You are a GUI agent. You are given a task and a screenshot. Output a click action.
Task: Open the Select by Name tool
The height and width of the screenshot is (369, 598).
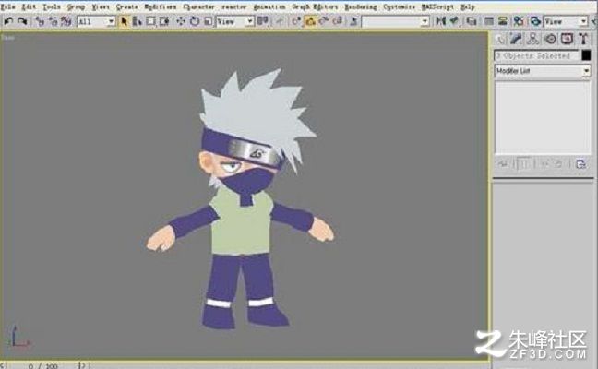click(138, 21)
